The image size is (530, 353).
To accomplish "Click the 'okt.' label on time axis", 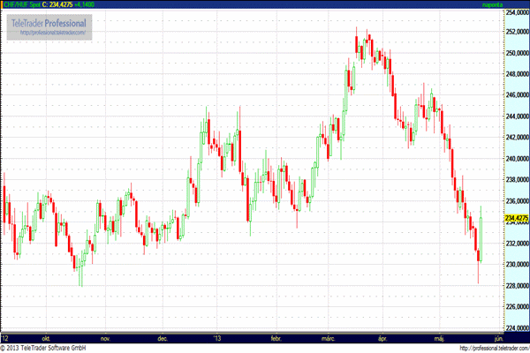I will 49,337.
